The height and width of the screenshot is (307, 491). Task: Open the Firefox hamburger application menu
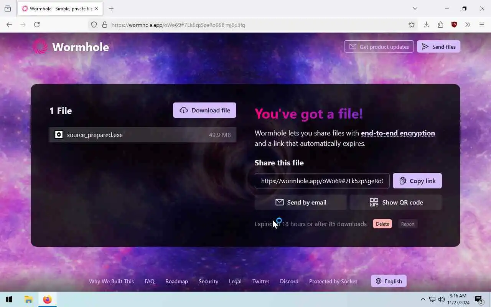482,25
